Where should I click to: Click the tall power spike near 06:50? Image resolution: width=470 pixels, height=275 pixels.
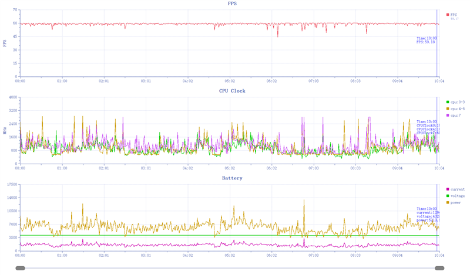(x=304, y=201)
